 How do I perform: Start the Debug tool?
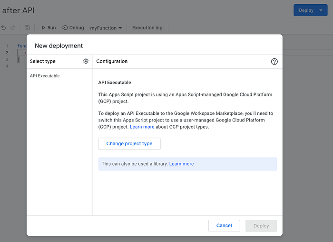73,28
